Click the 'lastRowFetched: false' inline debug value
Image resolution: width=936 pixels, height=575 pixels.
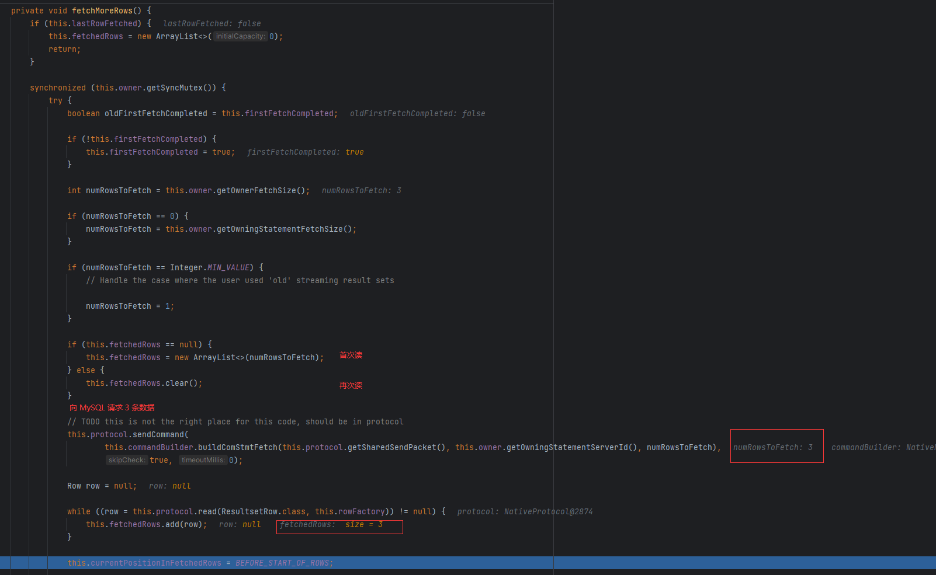tap(212, 23)
